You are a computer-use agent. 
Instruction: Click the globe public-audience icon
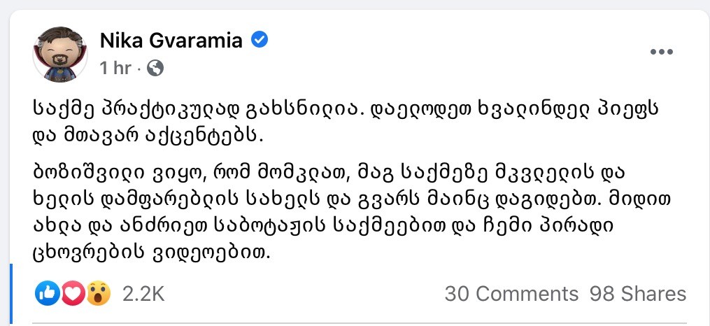(x=155, y=68)
